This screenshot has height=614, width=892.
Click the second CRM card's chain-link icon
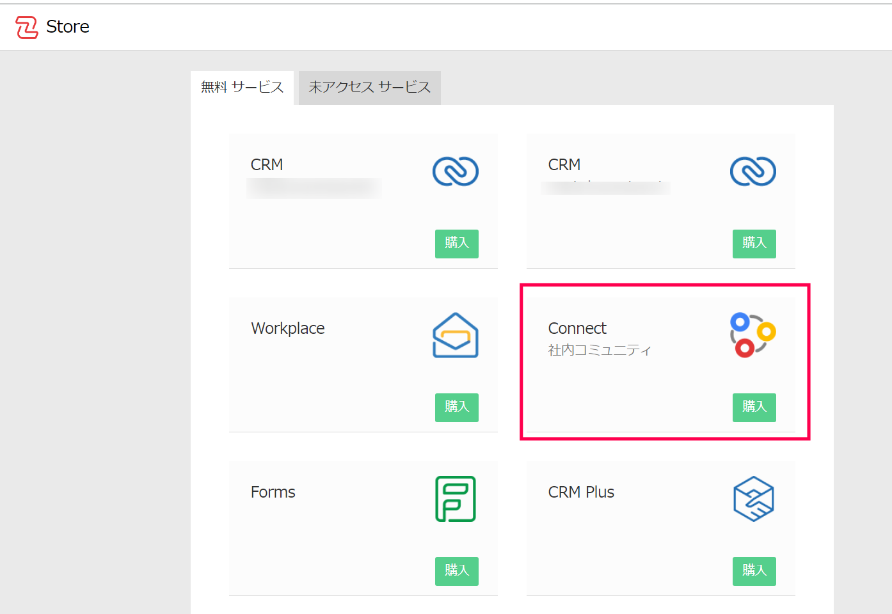coord(753,171)
